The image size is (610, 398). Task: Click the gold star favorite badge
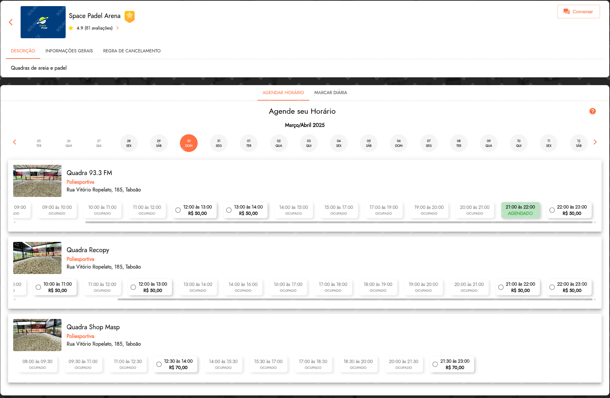pyautogui.click(x=129, y=16)
